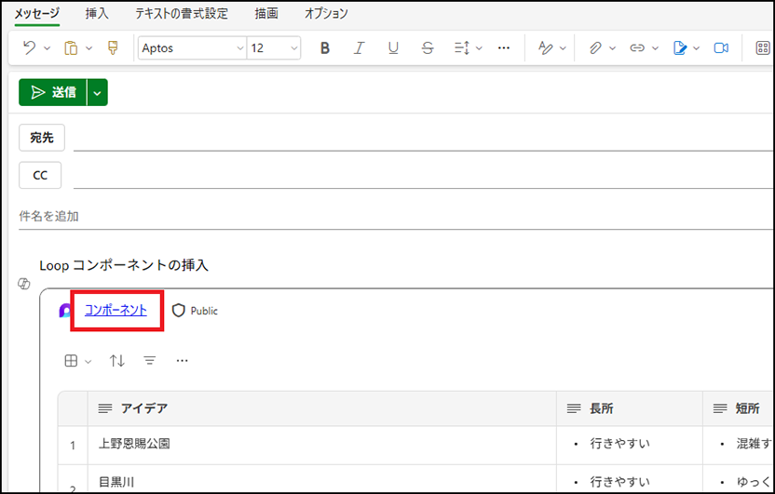Image resolution: width=775 pixels, height=494 pixels.
Task: Click the Undo arrow icon
Action: 30,47
